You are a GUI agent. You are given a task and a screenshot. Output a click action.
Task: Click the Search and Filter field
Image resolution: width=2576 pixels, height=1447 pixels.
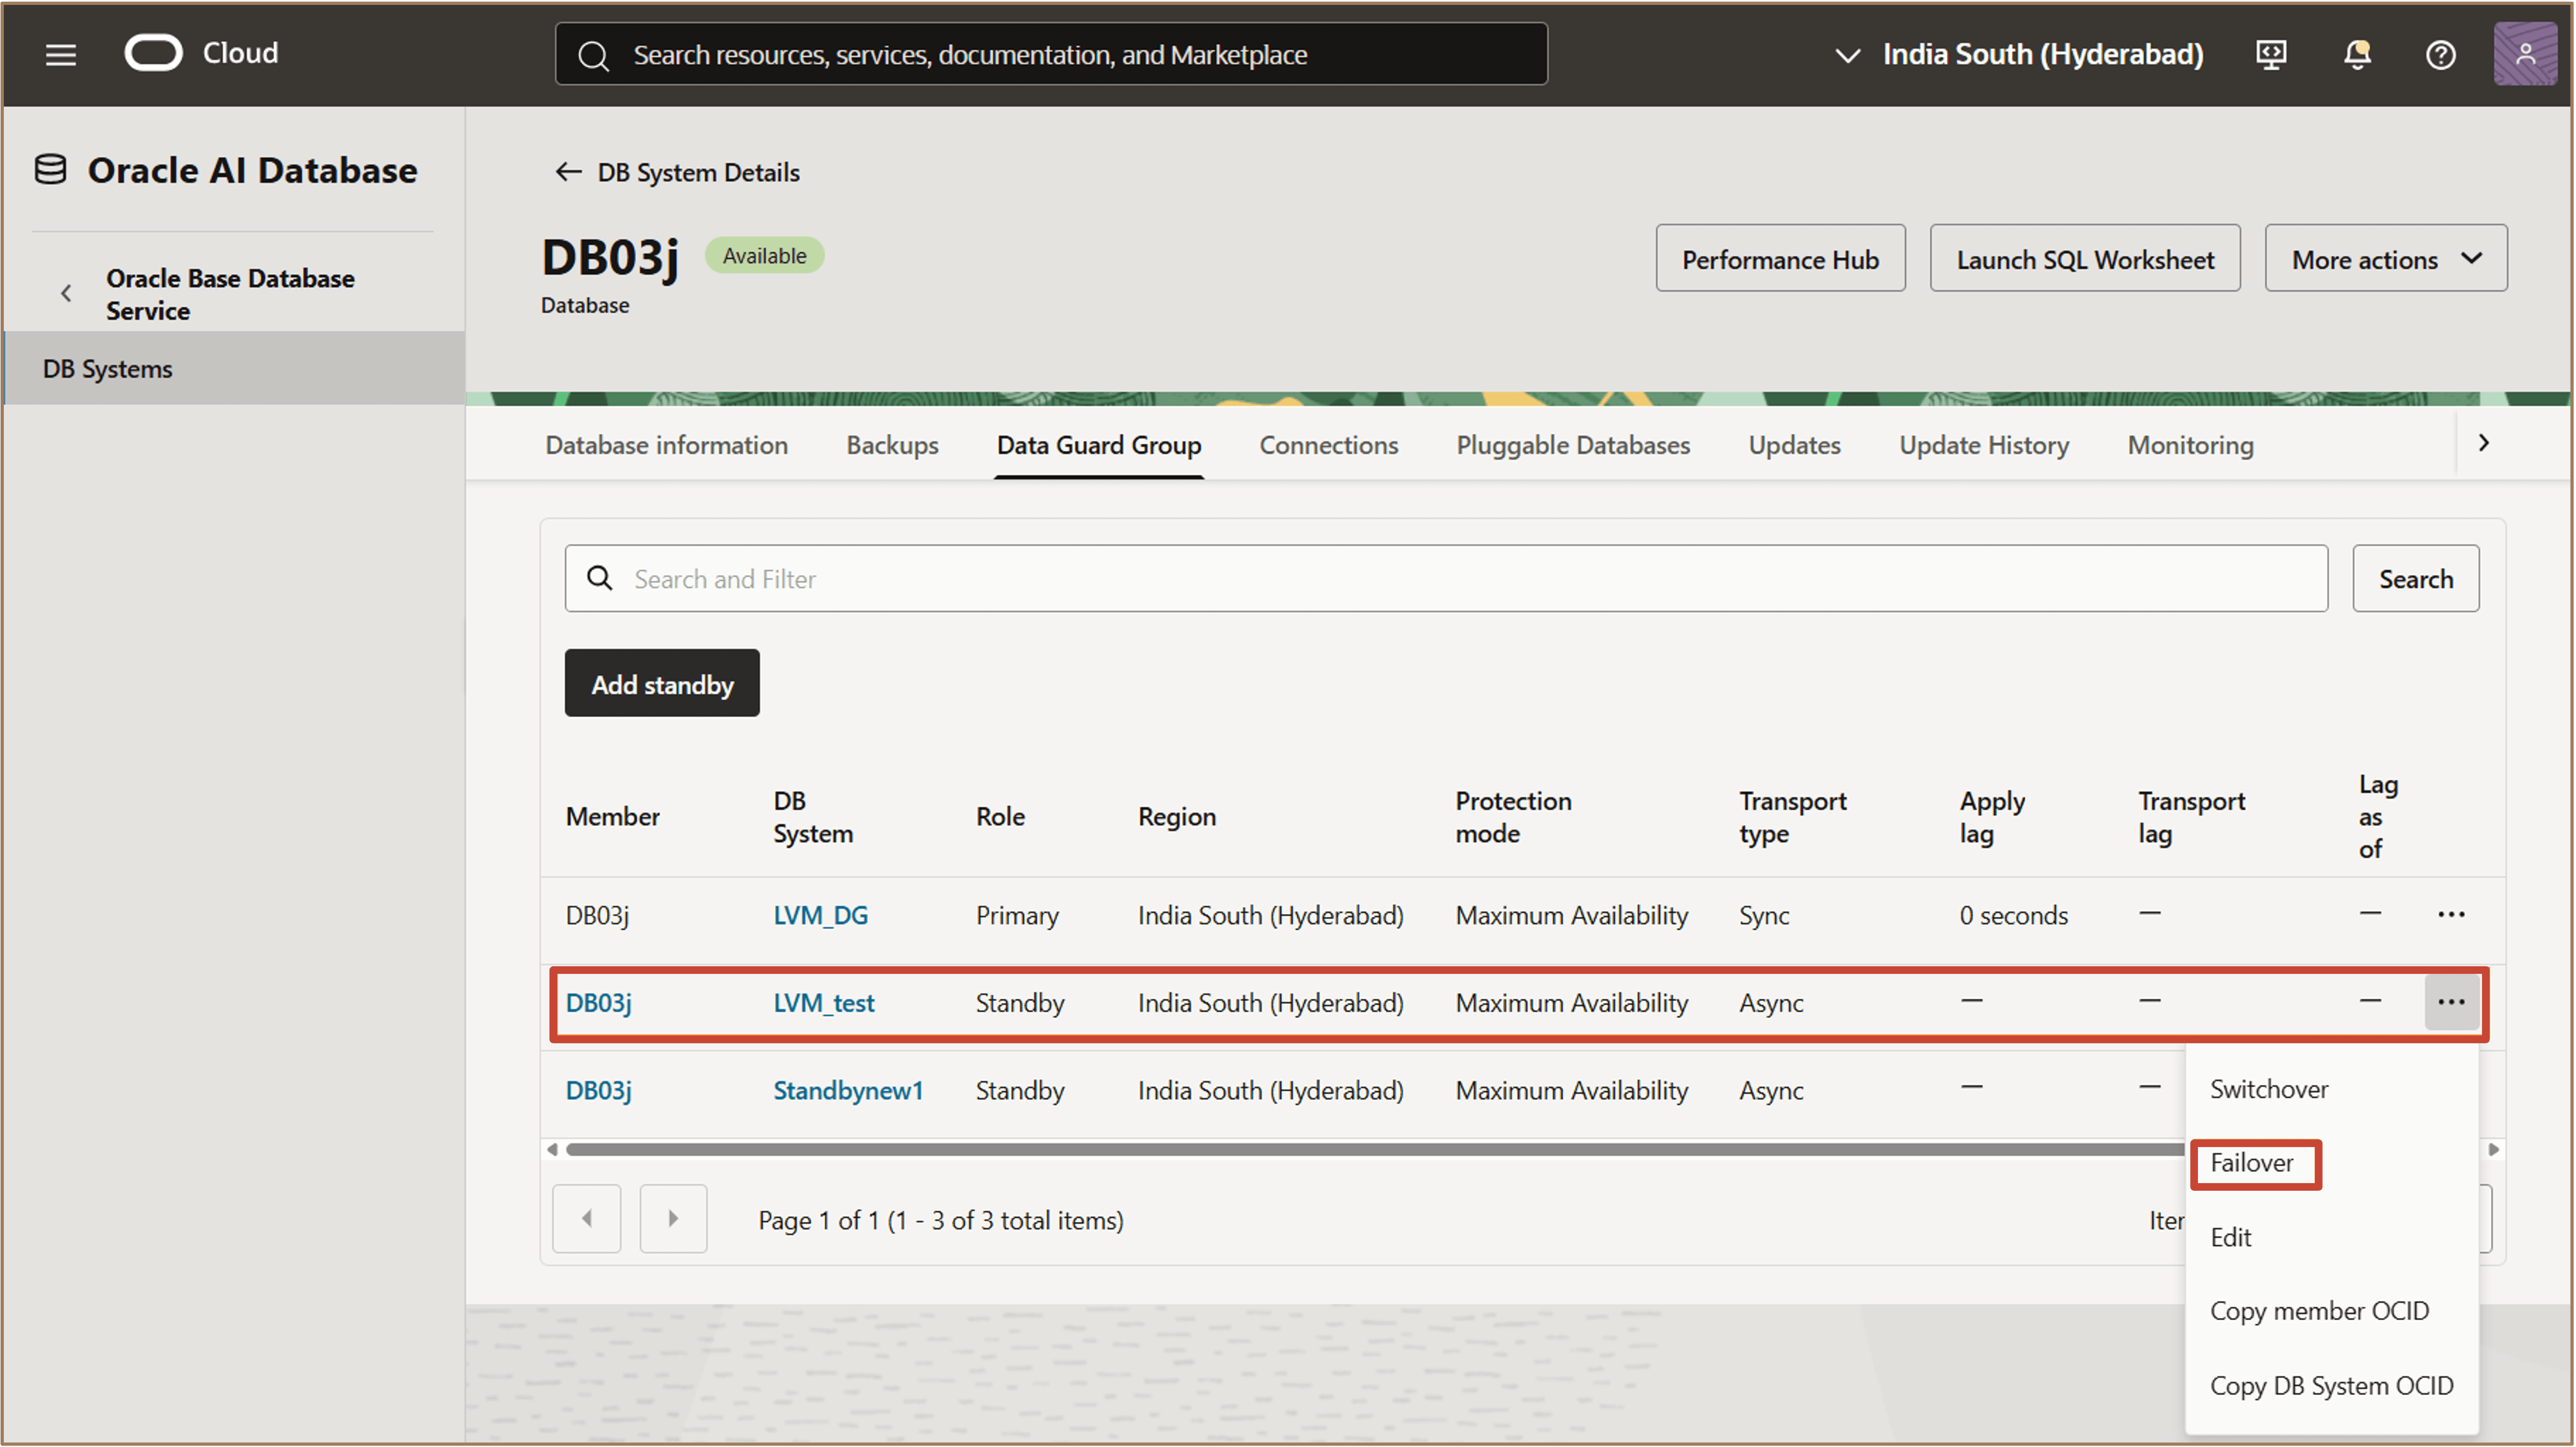tap(1445, 579)
